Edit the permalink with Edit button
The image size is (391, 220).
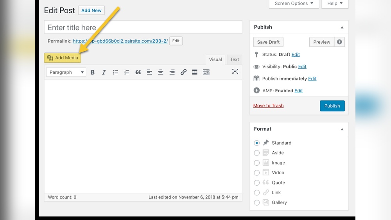[x=176, y=41]
